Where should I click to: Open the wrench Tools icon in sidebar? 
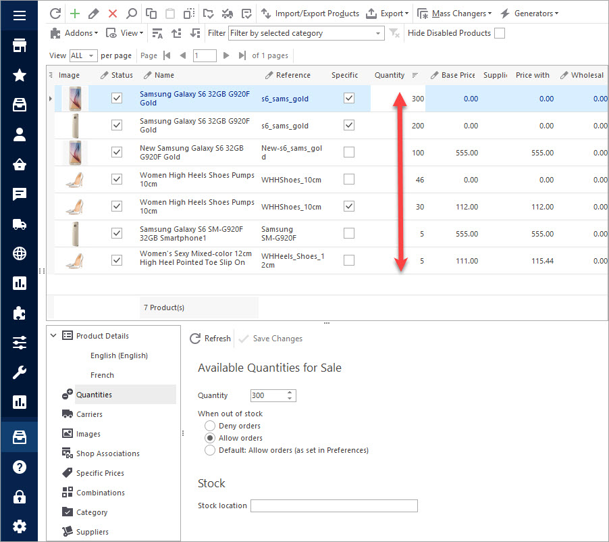pos(20,372)
